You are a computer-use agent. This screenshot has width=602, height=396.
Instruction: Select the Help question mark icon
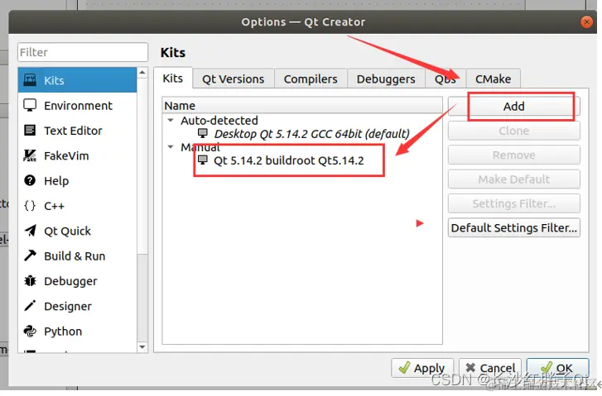30,180
